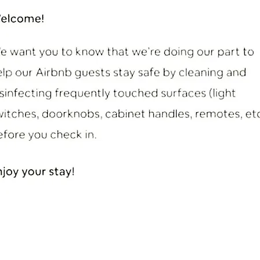This screenshot has width=260, height=260.
Task: Click the word 'doorknobs' in the list
Action: [x=71, y=114]
